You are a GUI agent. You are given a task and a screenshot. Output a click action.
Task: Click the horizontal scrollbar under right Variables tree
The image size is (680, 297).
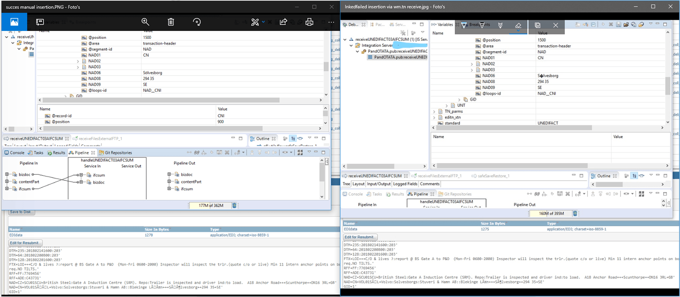click(x=547, y=128)
